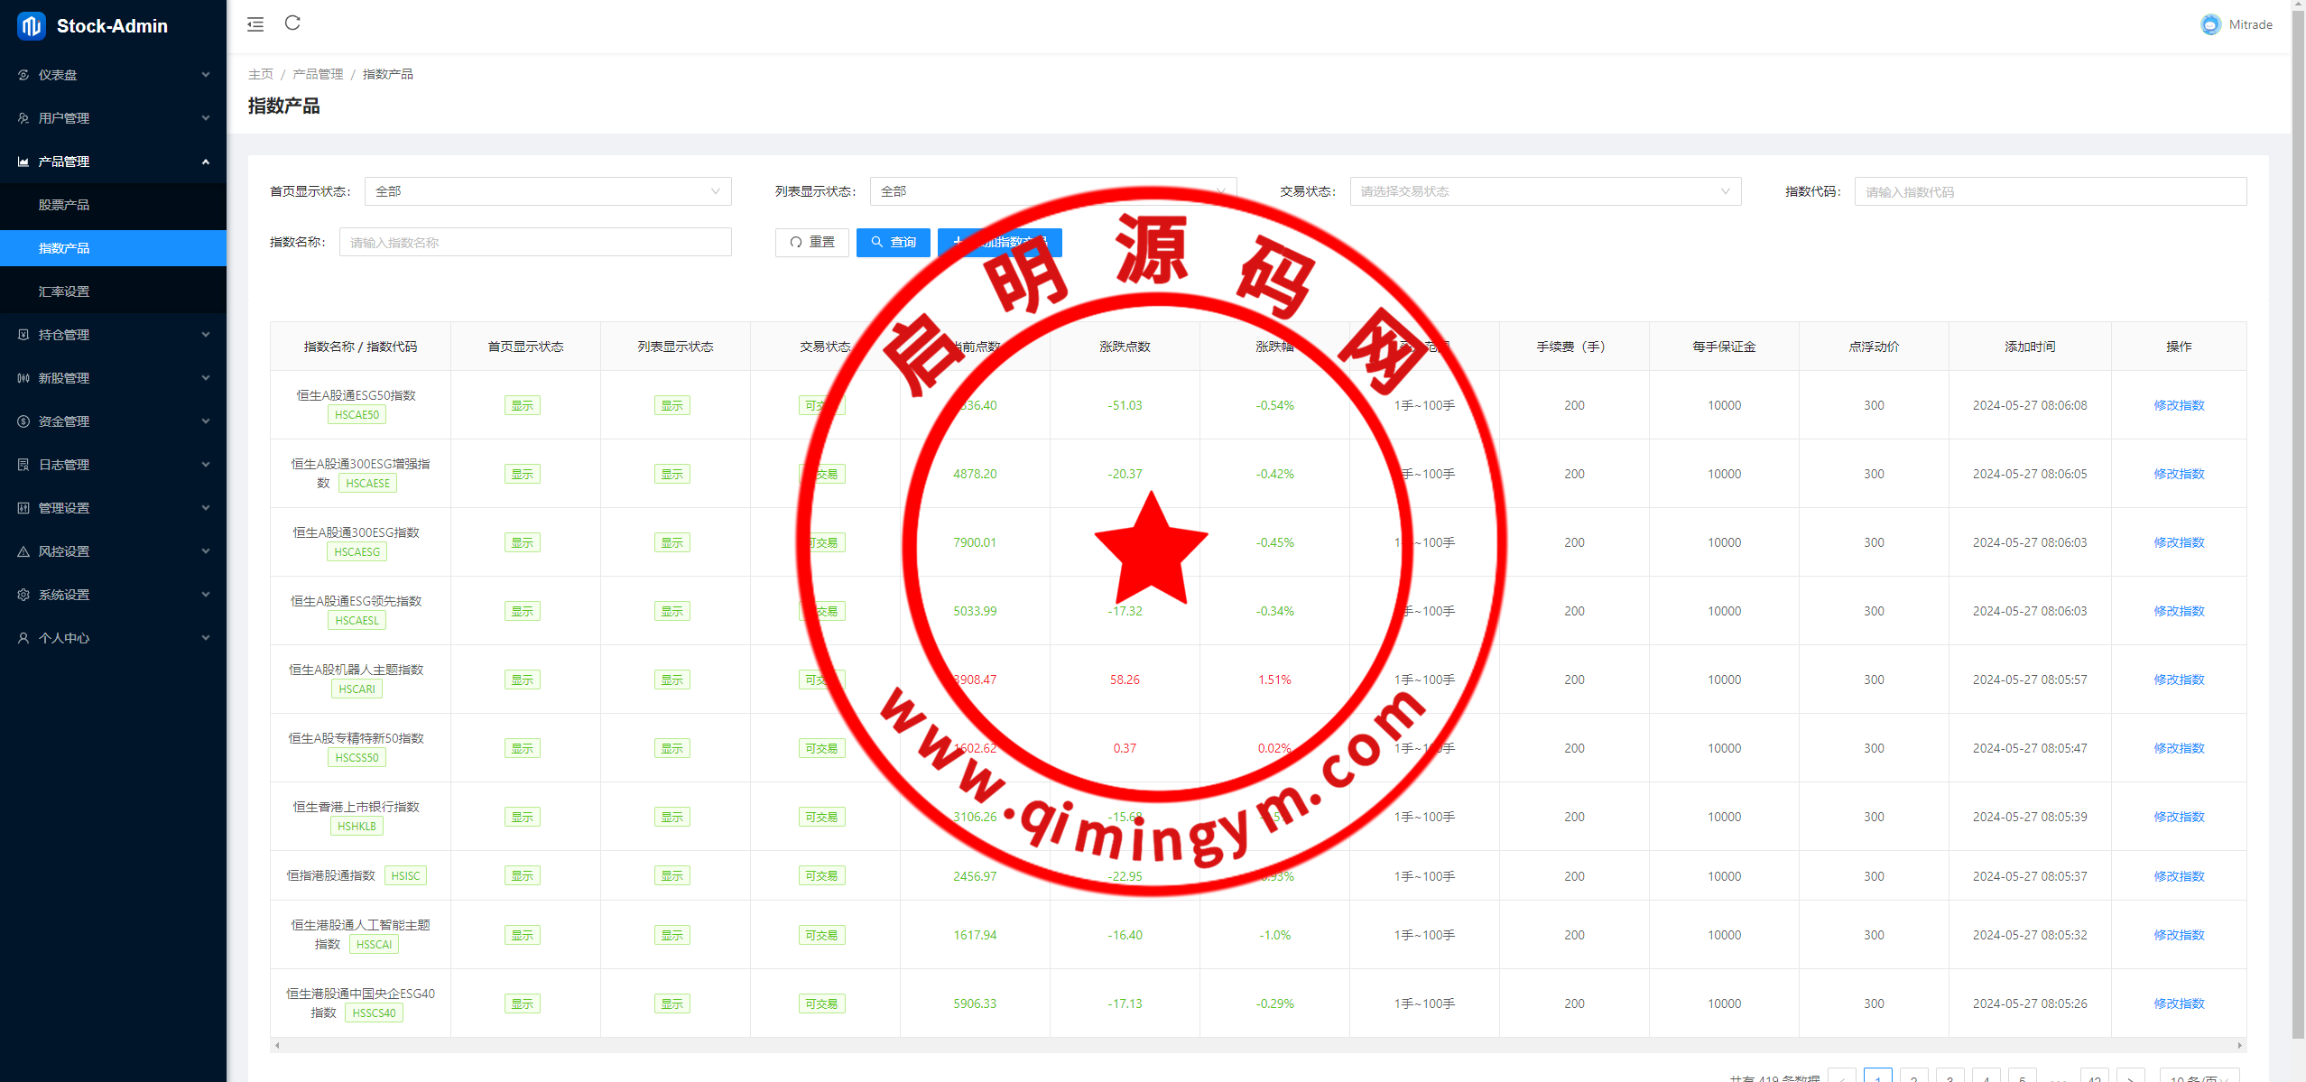Click the 查询 search button

893,242
